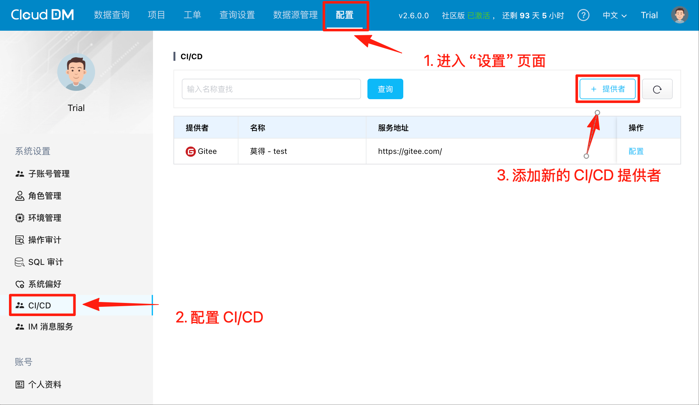The width and height of the screenshot is (699, 405).
Task: Switch to 数据源管理 tab
Action: point(295,15)
